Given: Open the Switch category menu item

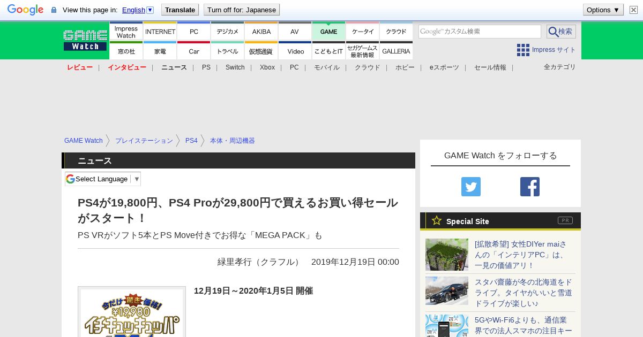Looking at the screenshot, I should [x=235, y=67].
